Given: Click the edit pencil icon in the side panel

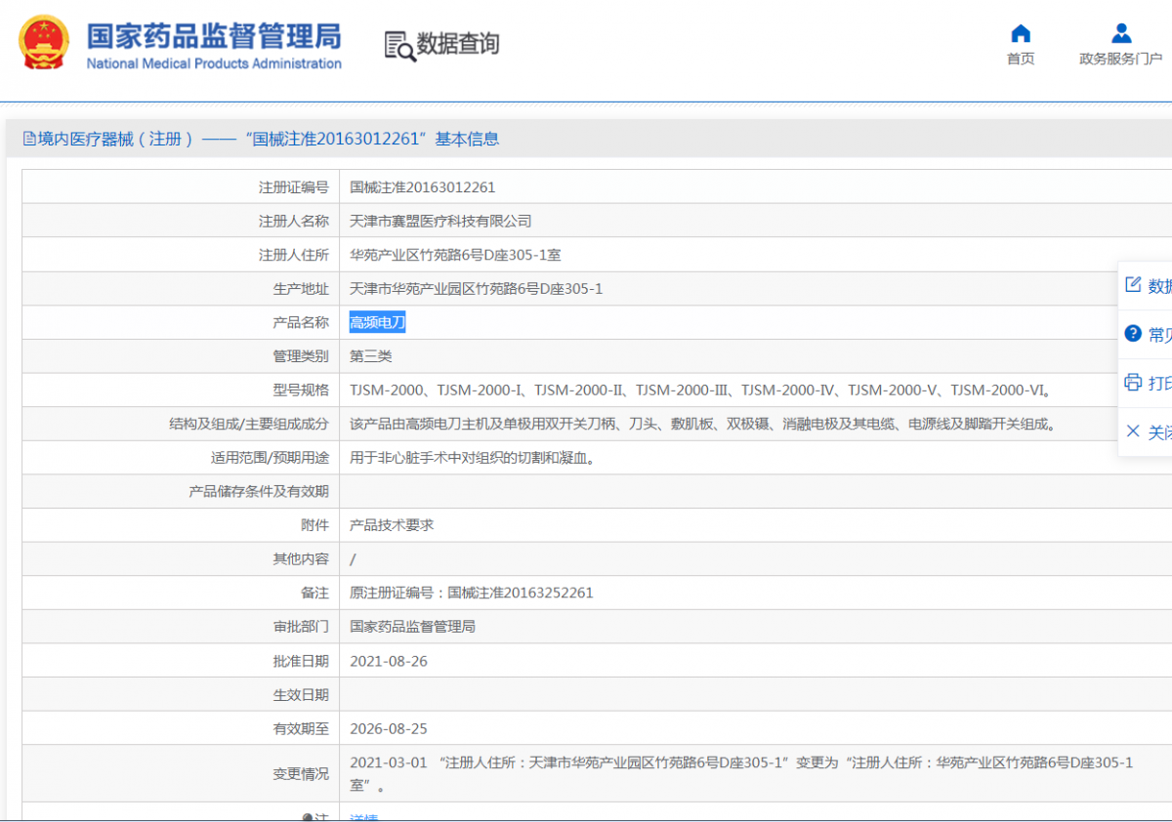Looking at the screenshot, I should coord(1133,285).
